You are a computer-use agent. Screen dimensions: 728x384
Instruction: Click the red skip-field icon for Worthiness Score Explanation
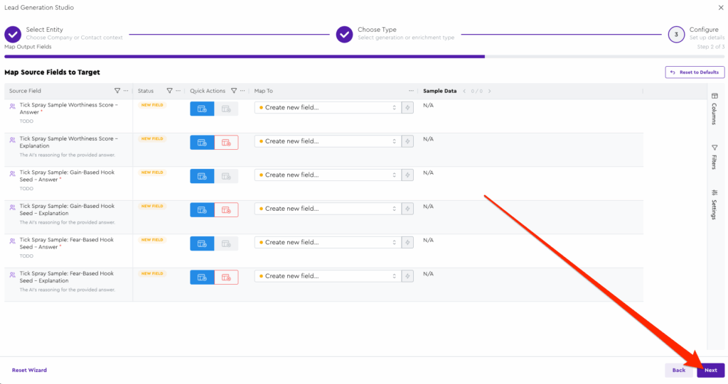coord(226,142)
